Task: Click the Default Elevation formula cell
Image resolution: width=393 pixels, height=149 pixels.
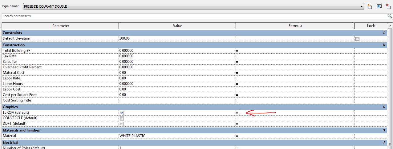Action: coord(295,38)
